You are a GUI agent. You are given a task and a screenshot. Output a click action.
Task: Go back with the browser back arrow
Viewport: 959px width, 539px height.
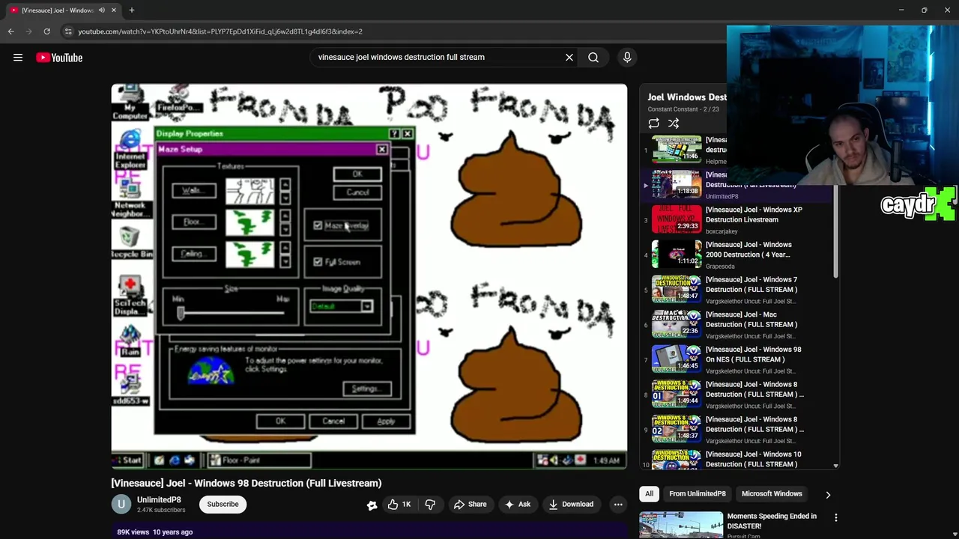pos(11,31)
